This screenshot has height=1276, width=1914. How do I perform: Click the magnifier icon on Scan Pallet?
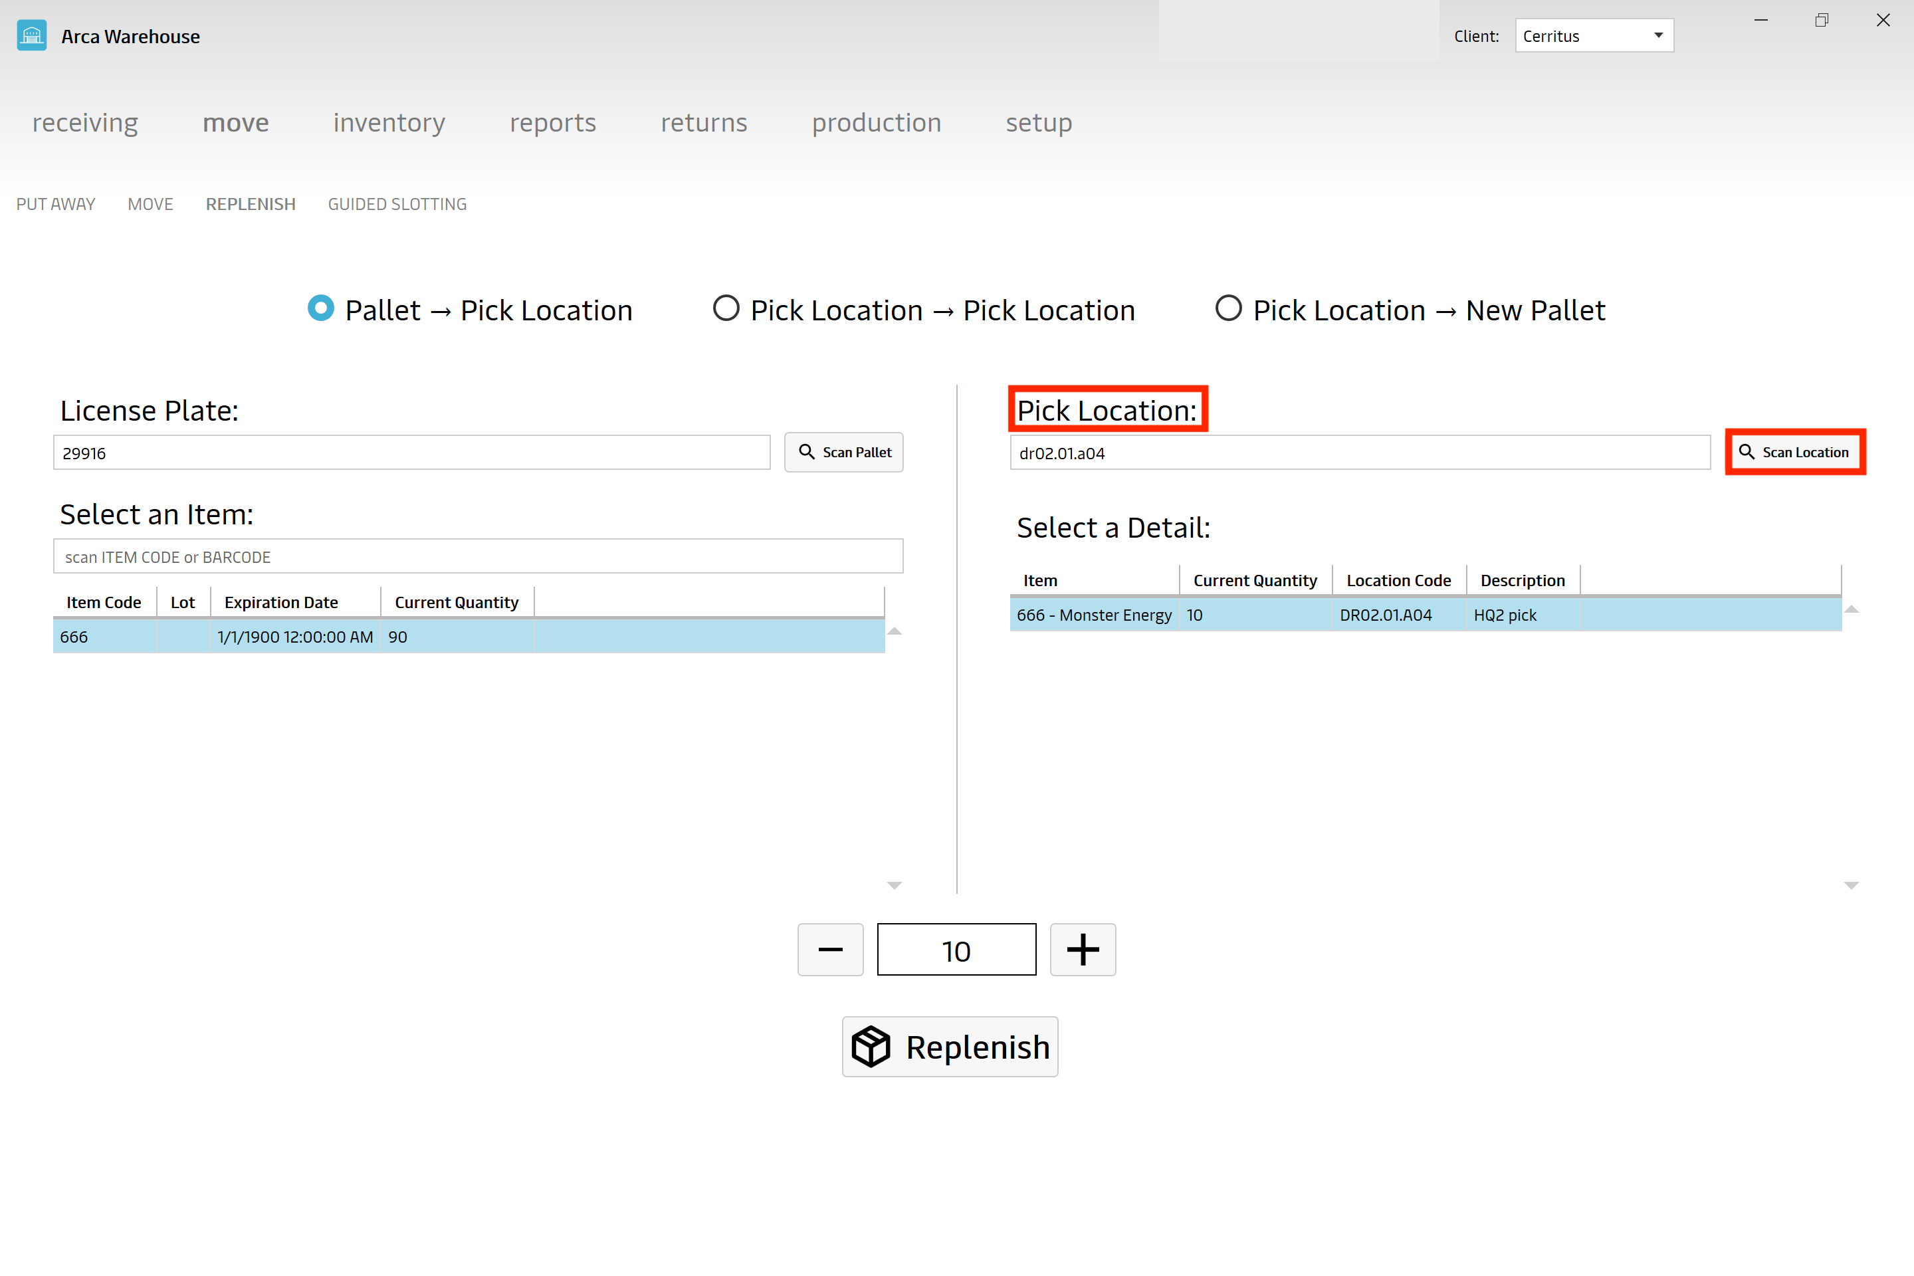806,452
